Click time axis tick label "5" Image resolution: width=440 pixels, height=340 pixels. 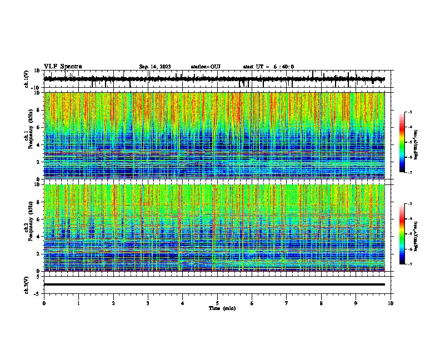pos(217,303)
